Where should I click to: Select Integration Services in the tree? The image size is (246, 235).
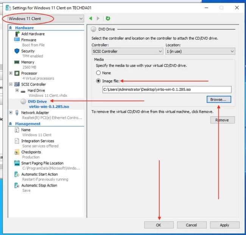click(x=37, y=141)
